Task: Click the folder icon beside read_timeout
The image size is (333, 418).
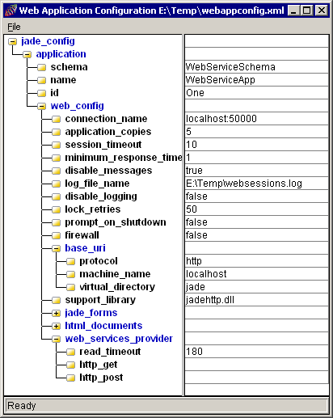Action: (x=70, y=352)
